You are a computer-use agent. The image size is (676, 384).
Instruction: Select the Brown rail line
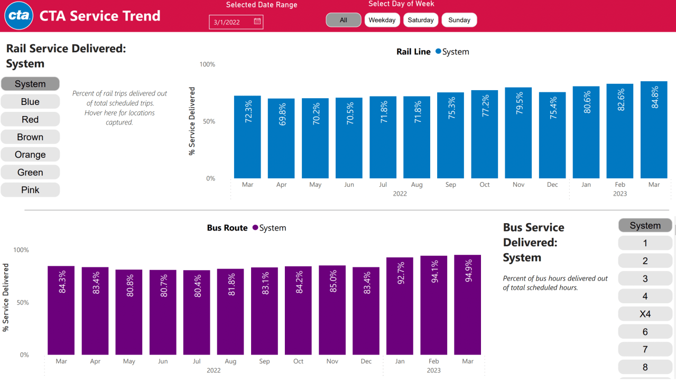tap(30, 137)
